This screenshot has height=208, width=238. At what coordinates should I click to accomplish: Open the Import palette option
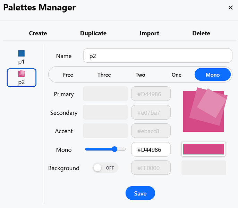149,33
